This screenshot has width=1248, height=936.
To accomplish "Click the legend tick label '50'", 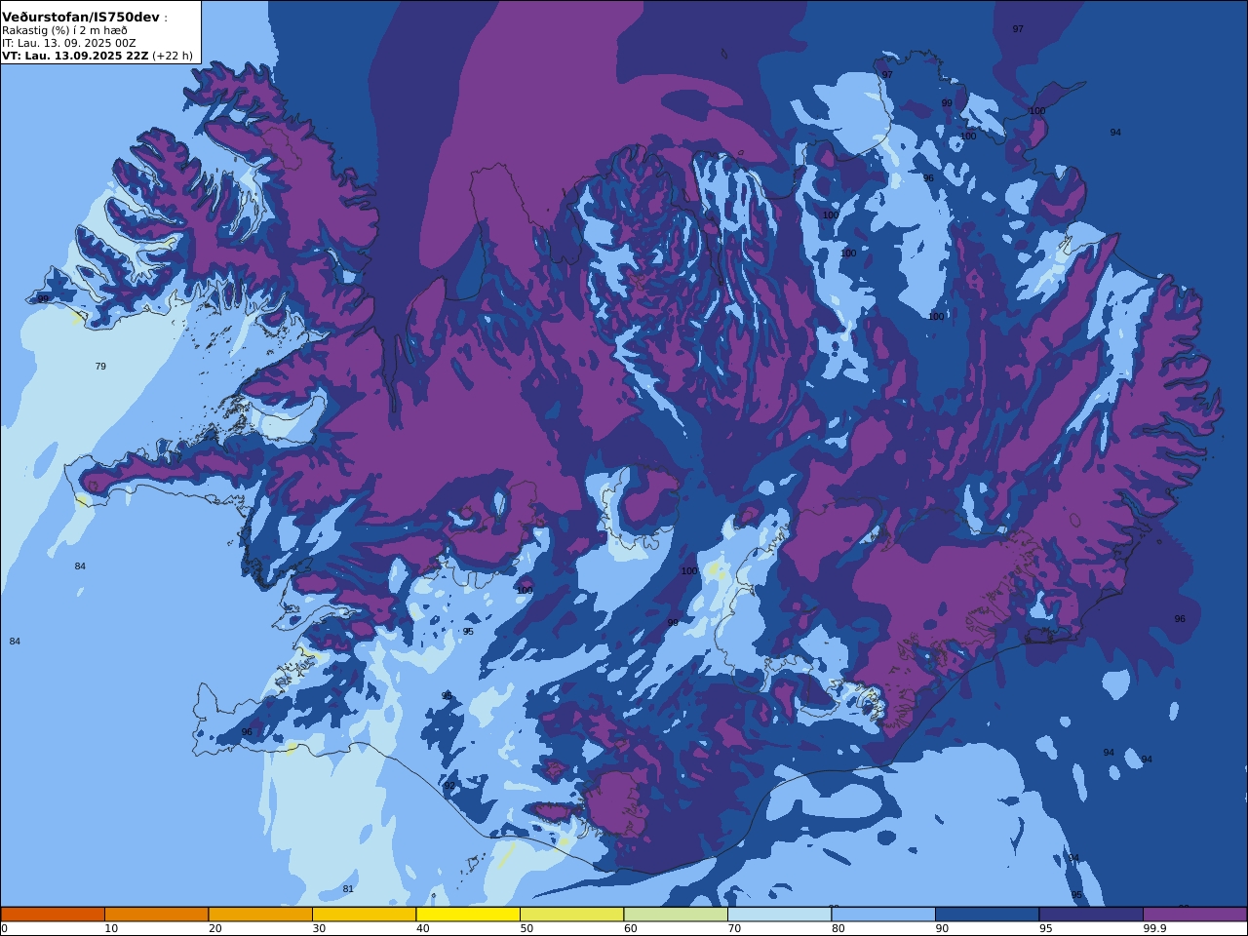I will pyautogui.click(x=526, y=928).
